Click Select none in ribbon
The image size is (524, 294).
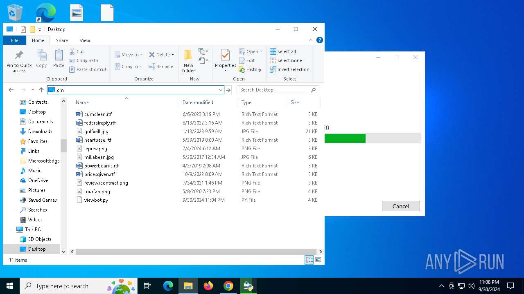pyautogui.click(x=286, y=60)
